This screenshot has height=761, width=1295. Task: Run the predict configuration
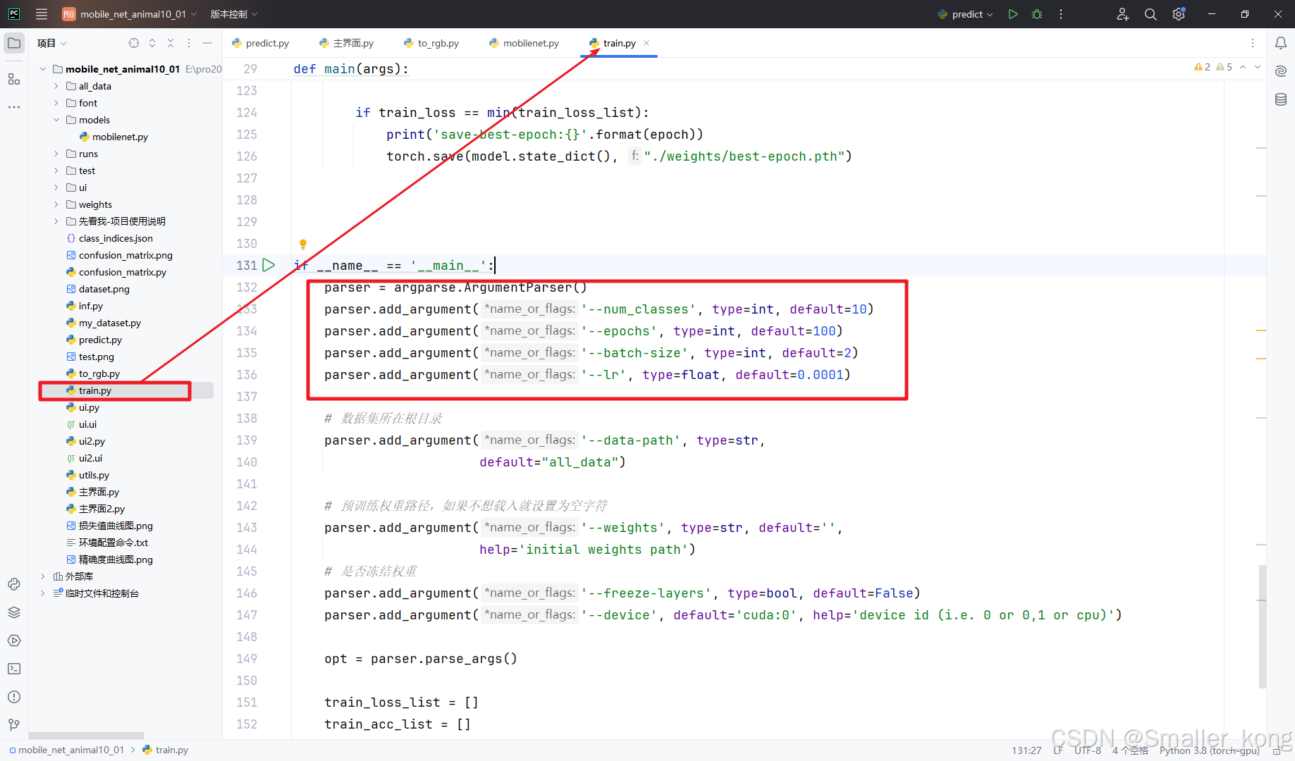(x=1013, y=14)
